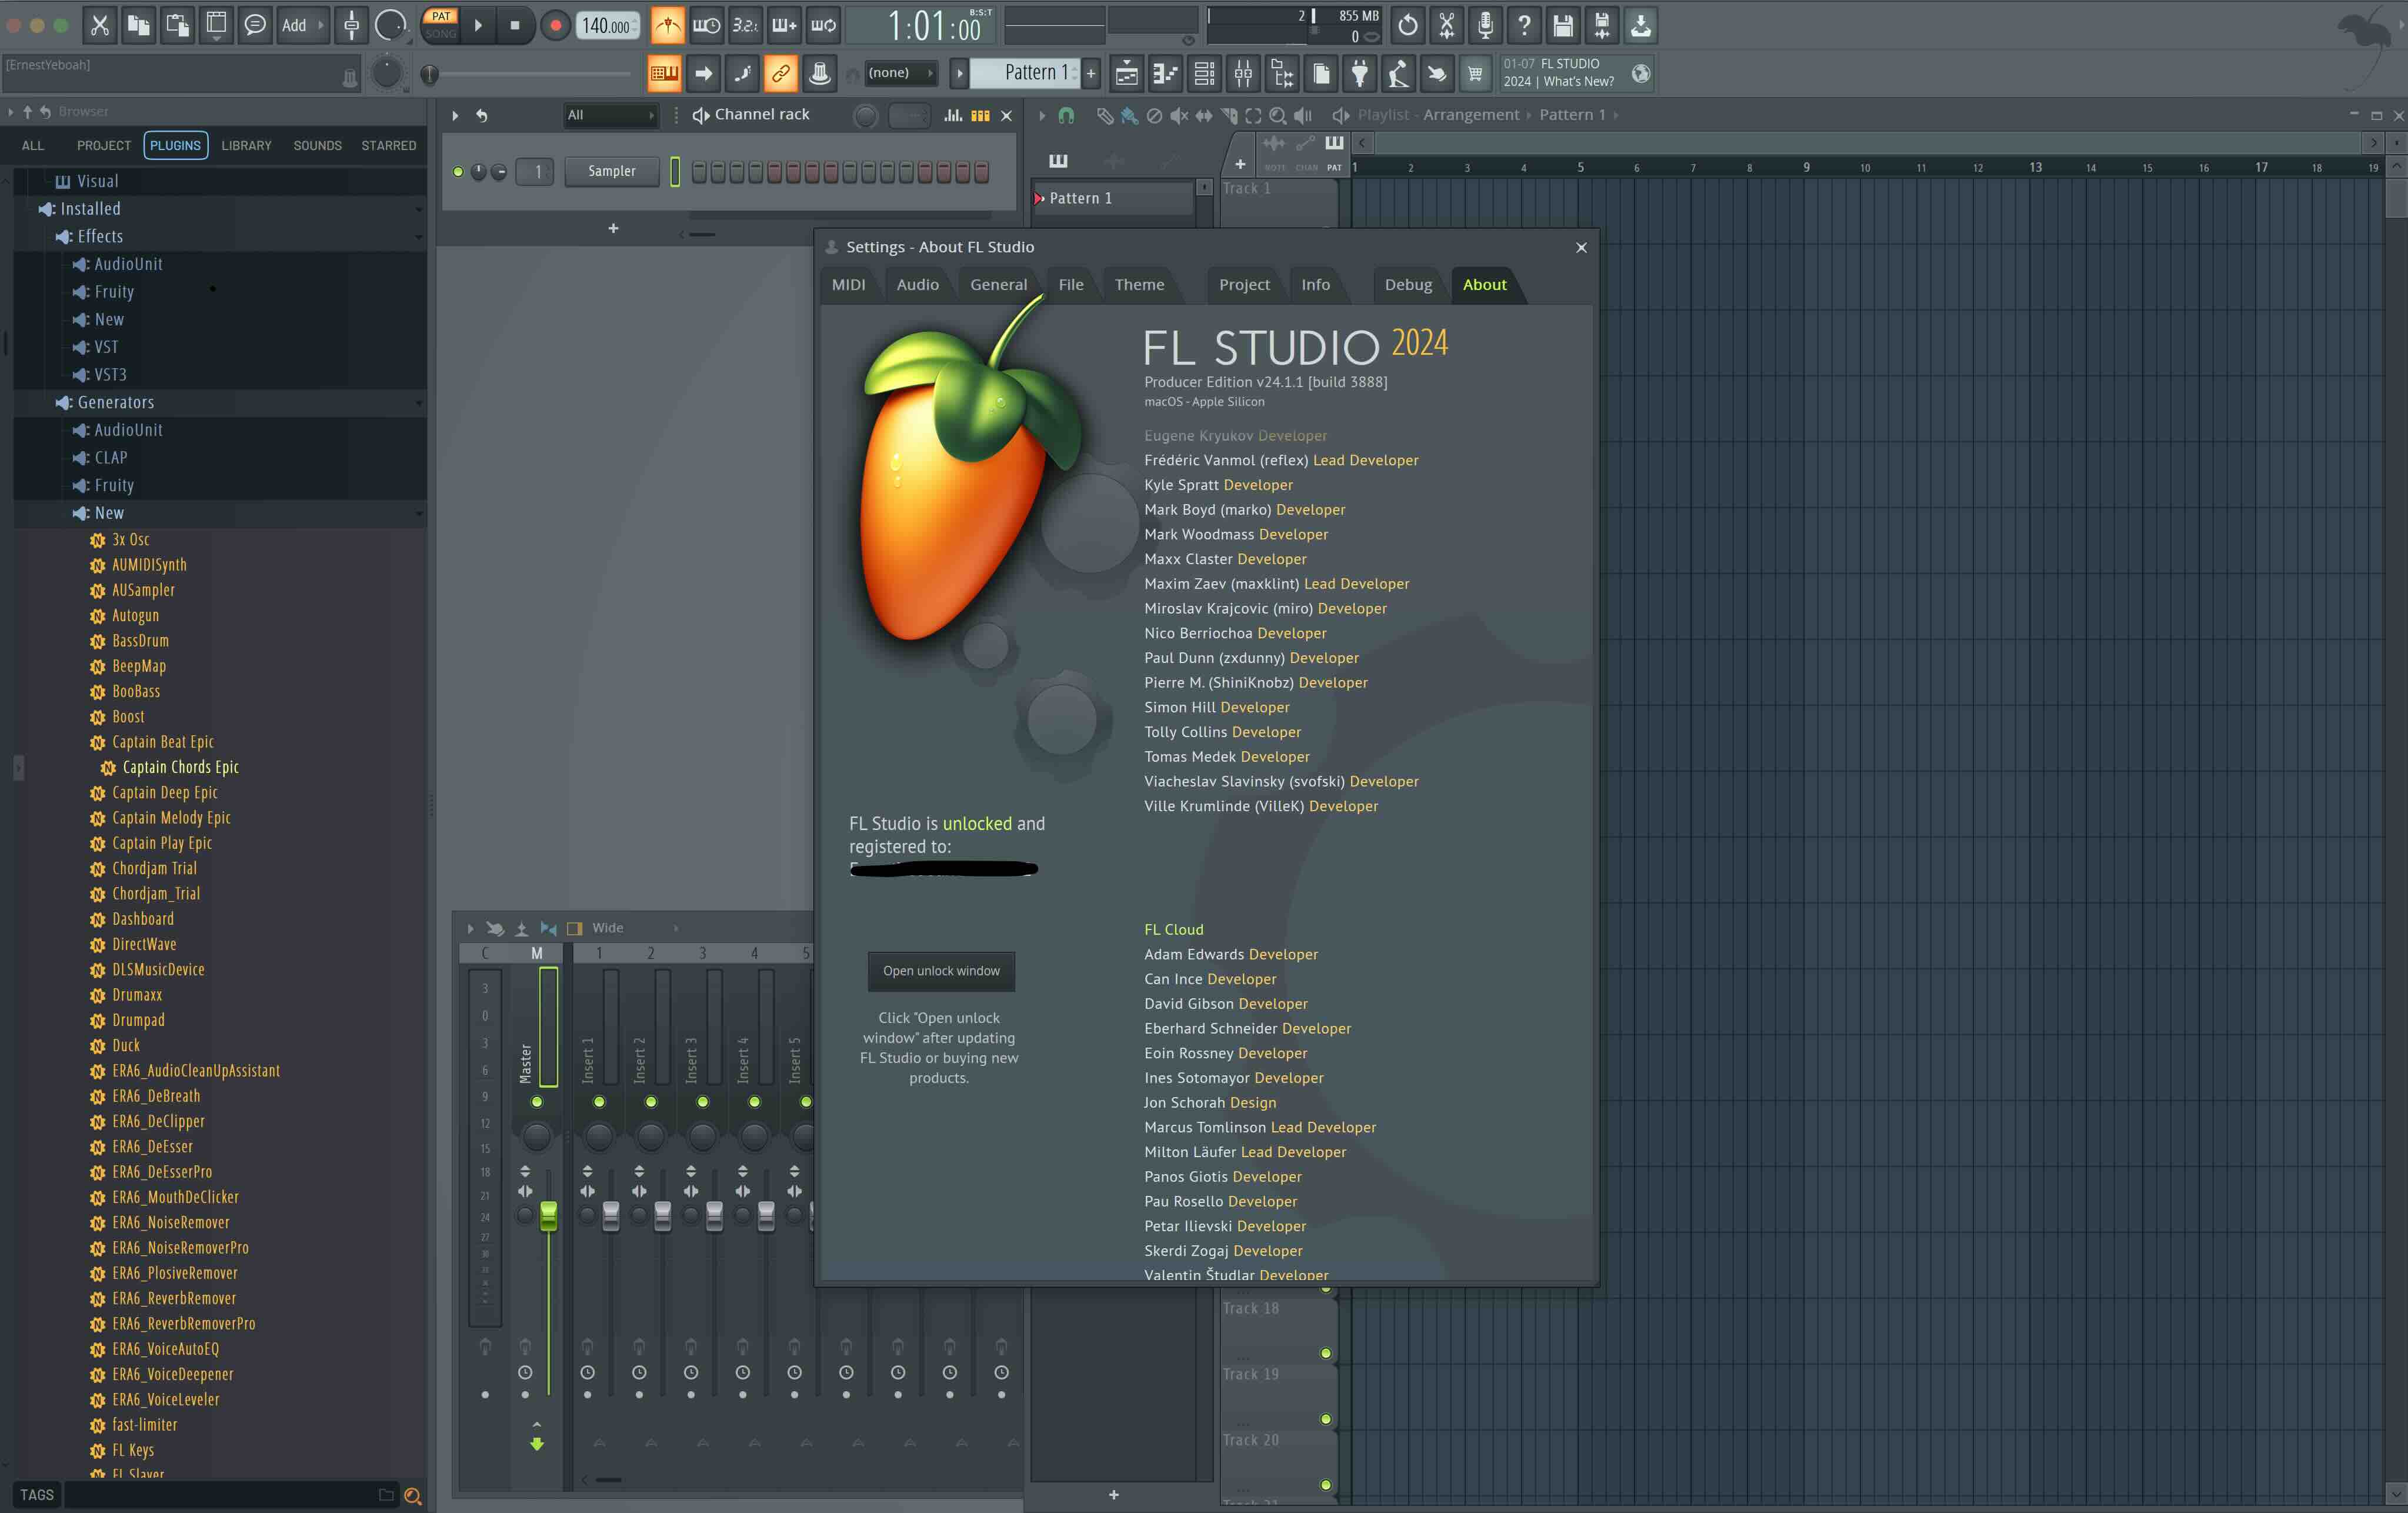Switch to the Debug settings tab
The image size is (2408, 1513).
pos(1408,285)
